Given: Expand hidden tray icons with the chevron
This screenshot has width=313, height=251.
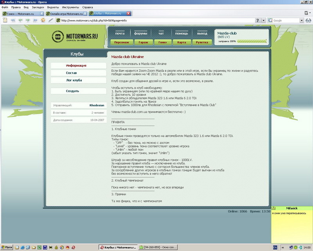Looking at the screenshot, I should tap(282, 247).
